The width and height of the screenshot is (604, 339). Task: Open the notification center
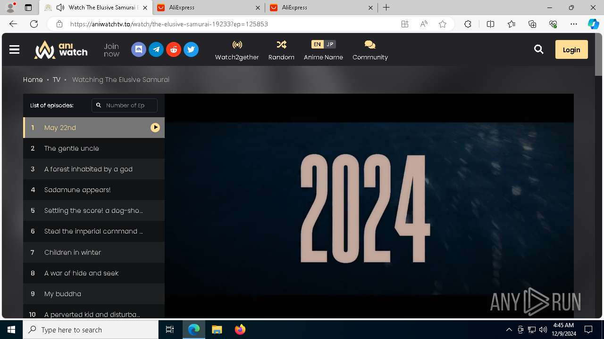point(588,330)
